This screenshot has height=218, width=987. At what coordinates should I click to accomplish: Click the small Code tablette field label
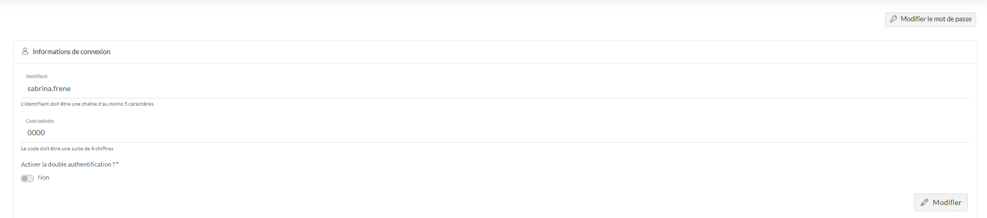pyautogui.click(x=40, y=121)
